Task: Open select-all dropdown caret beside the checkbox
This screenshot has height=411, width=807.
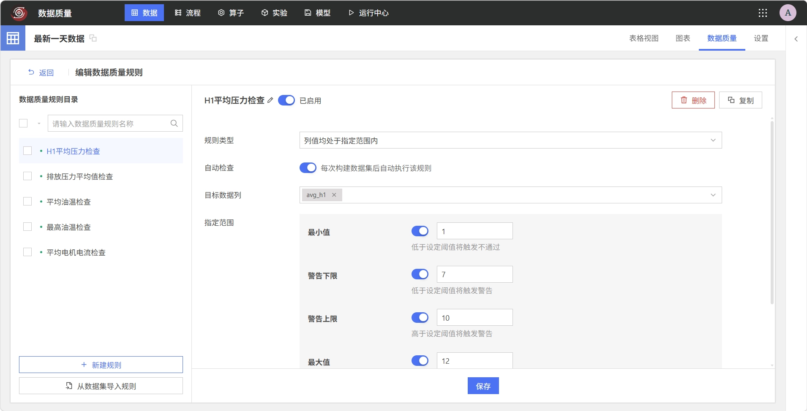Action: (x=39, y=124)
